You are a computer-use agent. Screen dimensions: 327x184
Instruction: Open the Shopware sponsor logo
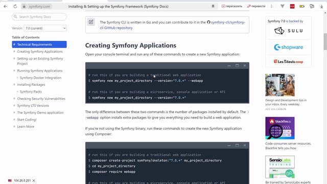point(288,48)
